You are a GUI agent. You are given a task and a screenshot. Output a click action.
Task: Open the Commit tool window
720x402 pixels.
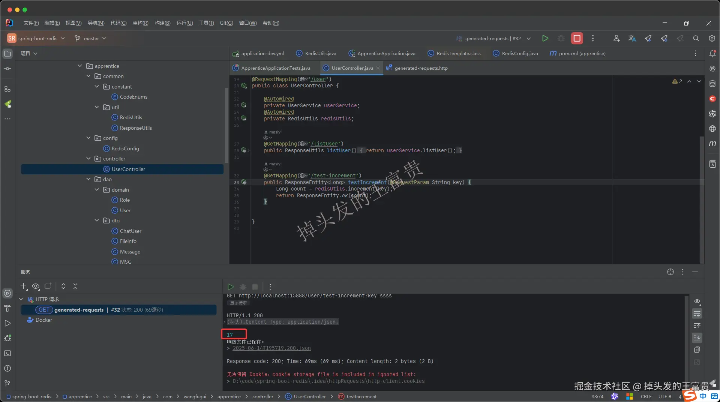(x=7, y=69)
